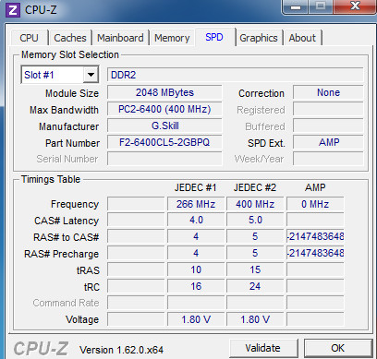Image resolution: width=377 pixels, height=359 pixels.
Task: Click the Part Number label
Action: [72, 143]
